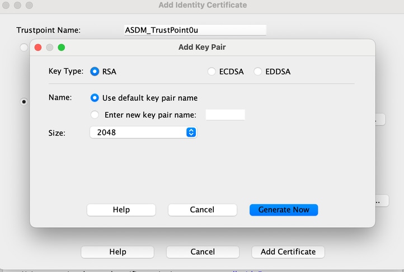404x272 pixels.
Task: Click Add Certificate button
Action: point(288,252)
